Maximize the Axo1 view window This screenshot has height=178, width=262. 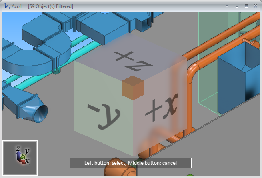[x=246, y=6]
